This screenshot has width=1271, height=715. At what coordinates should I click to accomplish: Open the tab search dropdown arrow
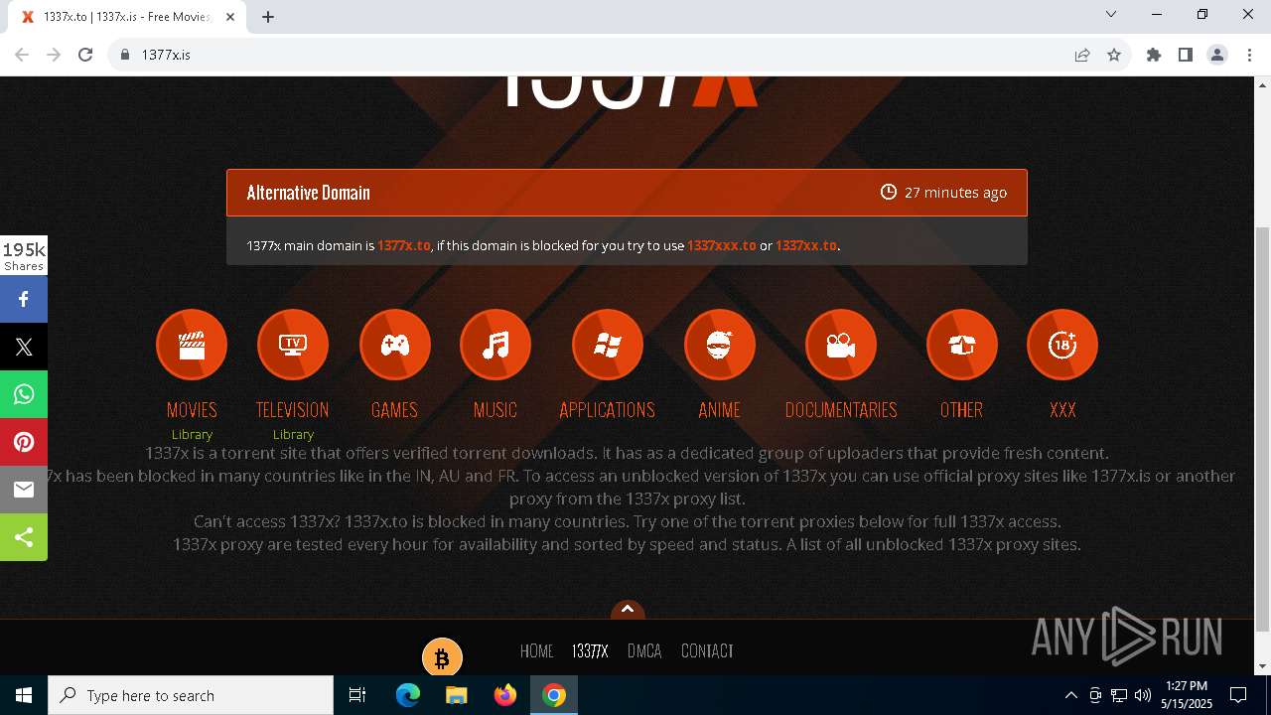(x=1111, y=14)
